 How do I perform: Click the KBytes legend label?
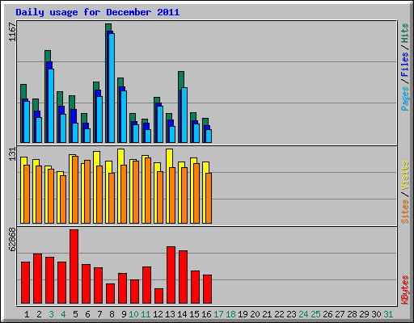(404, 290)
